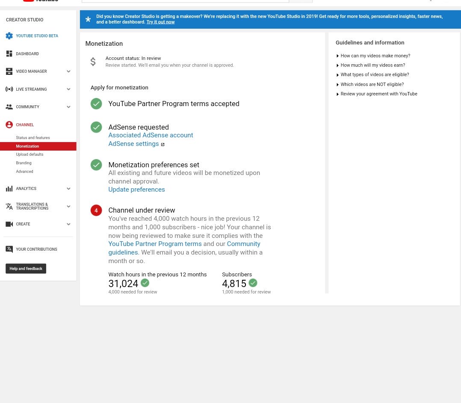The image size is (461, 403).
Task: Open AdSense settings link
Action: point(133,144)
